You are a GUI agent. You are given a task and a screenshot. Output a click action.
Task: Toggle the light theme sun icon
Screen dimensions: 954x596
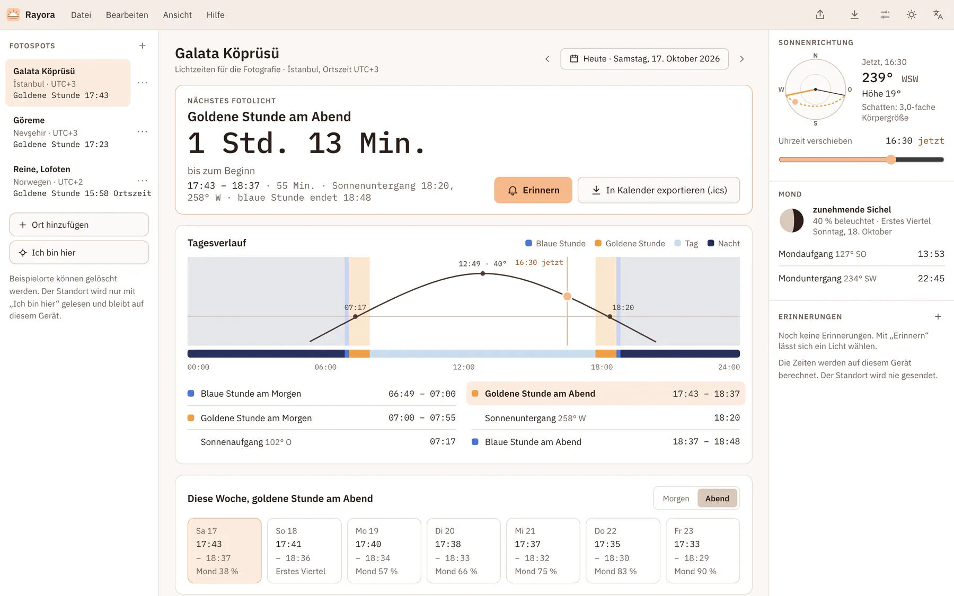click(911, 15)
